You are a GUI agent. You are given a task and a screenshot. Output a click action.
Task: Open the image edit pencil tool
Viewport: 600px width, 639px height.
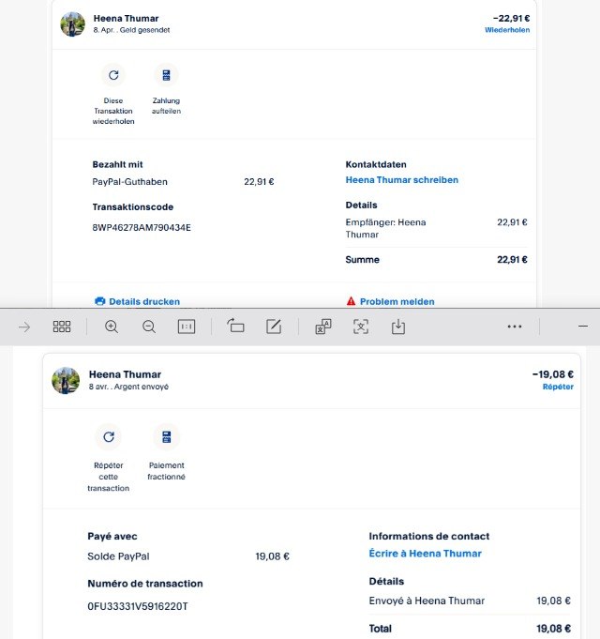click(x=274, y=327)
